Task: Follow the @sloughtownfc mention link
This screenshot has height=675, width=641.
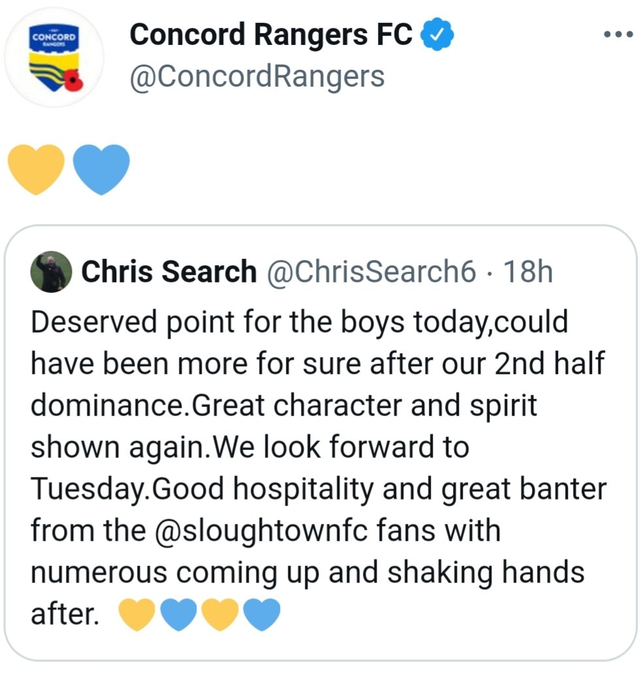Action: click(260, 532)
